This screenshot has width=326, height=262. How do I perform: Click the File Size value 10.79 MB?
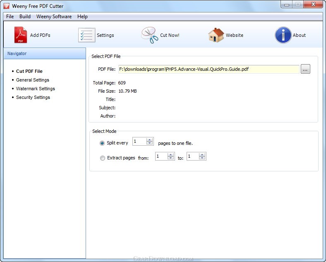127,91
